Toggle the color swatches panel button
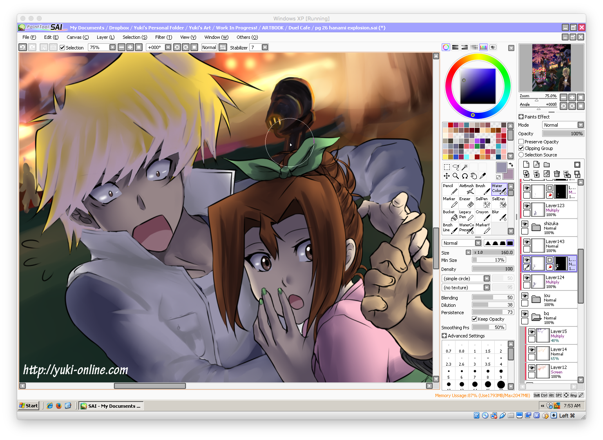This screenshot has width=603, height=440. 483,47
